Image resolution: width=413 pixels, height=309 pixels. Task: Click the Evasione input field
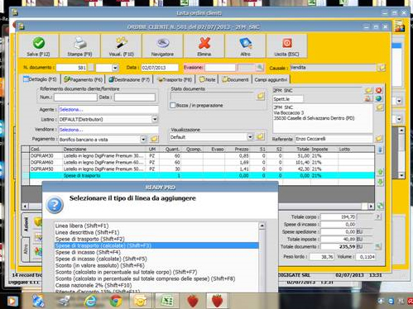coord(220,68)
